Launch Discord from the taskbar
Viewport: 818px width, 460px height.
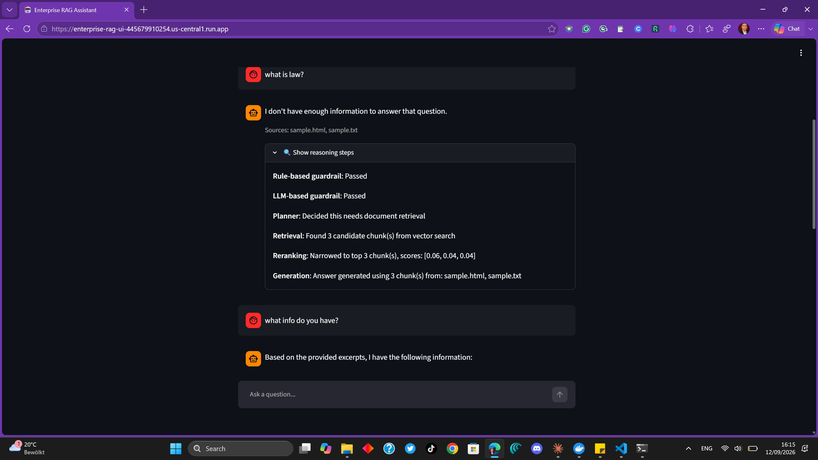[537, 448]
